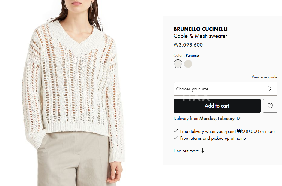Click Free returns and picked up text

pyautogui.click(x=213, y=138)
